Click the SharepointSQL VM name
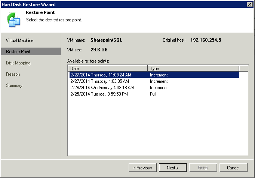The height and width of the screenshot is (178, 255). point(106,40)
